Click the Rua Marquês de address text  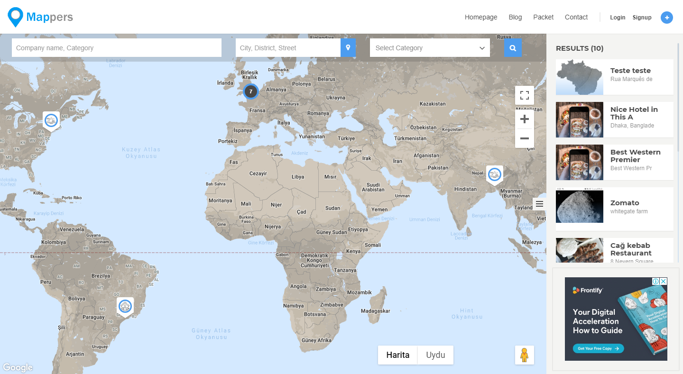(x=631, y=79)
